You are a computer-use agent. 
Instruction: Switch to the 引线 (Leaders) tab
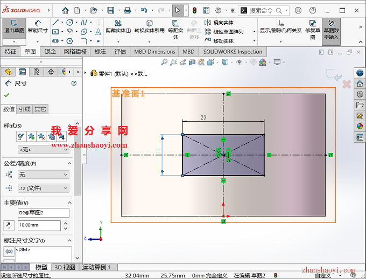pyautogui.click(x=24, y=109)
